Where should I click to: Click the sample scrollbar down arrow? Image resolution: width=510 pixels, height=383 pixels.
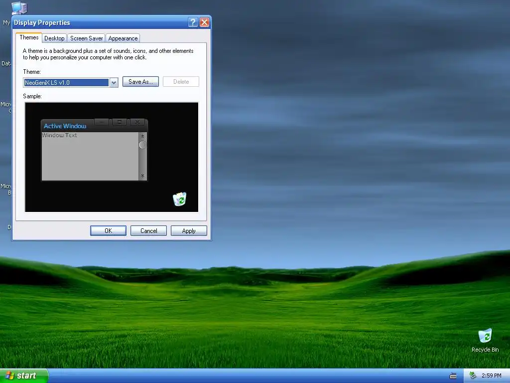click(142, 176)
